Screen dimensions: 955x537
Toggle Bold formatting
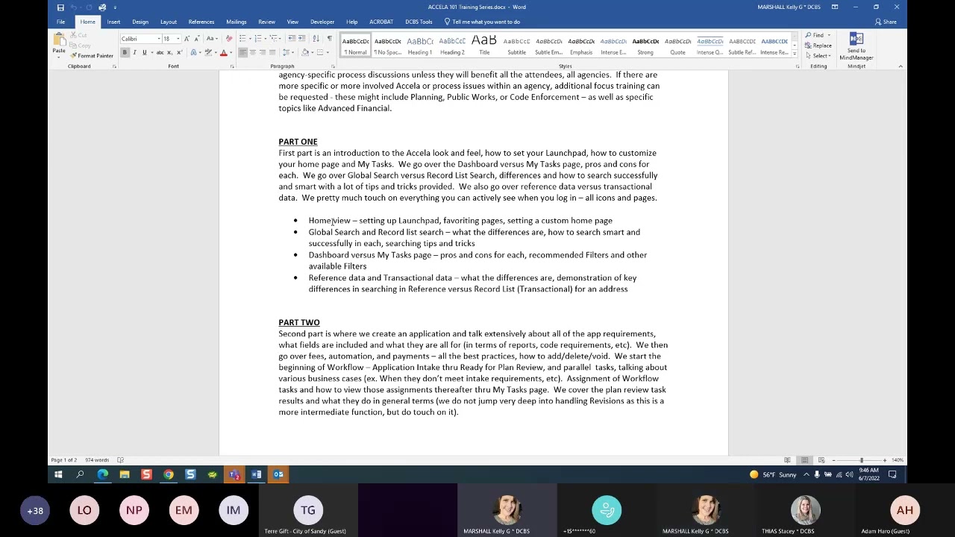coord(125,52)
